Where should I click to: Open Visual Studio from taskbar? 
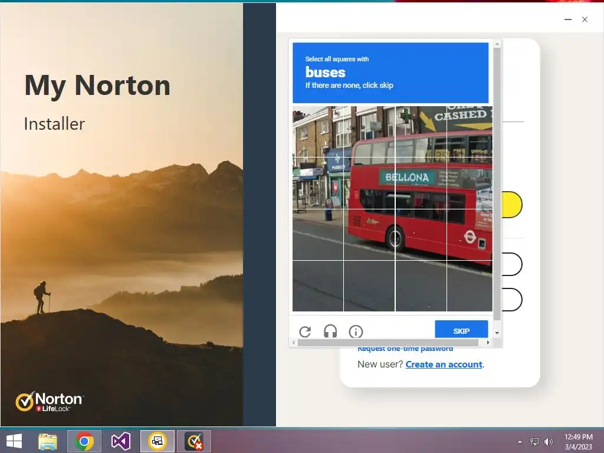(120, 441)
